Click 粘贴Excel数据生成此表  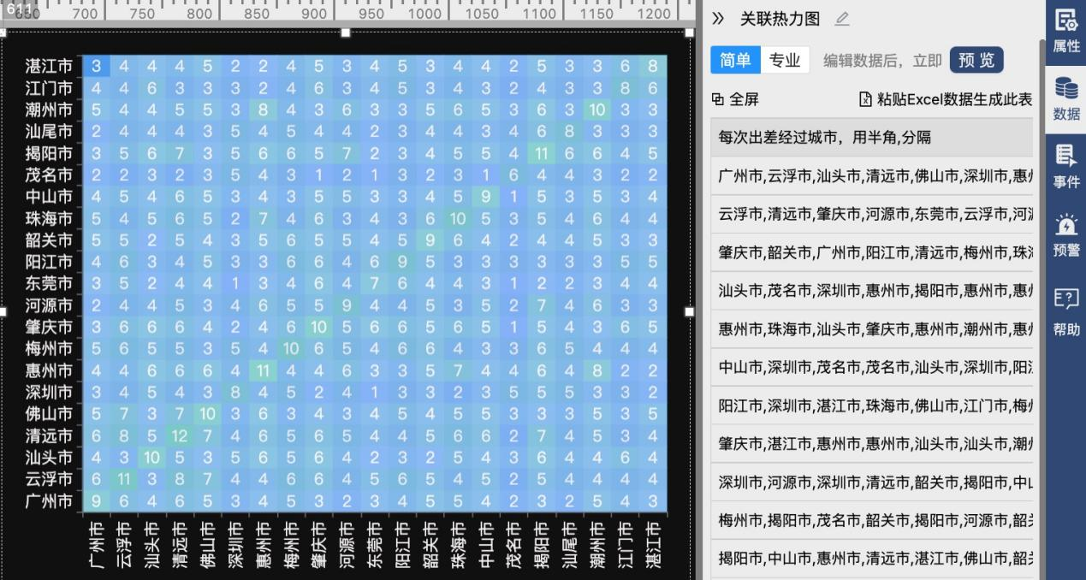click(x=946, y=99)
